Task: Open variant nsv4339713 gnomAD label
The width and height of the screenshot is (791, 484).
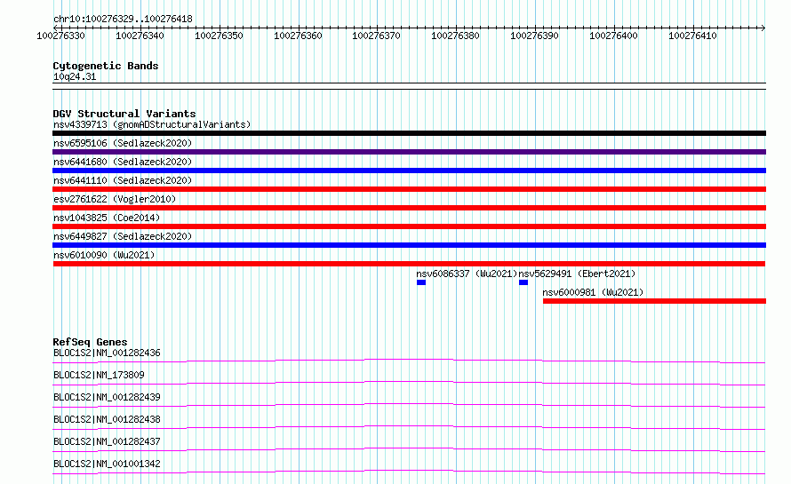Action: coord(152,124)
